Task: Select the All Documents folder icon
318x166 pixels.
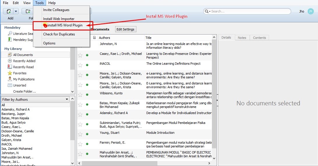Action: (10, 55)
